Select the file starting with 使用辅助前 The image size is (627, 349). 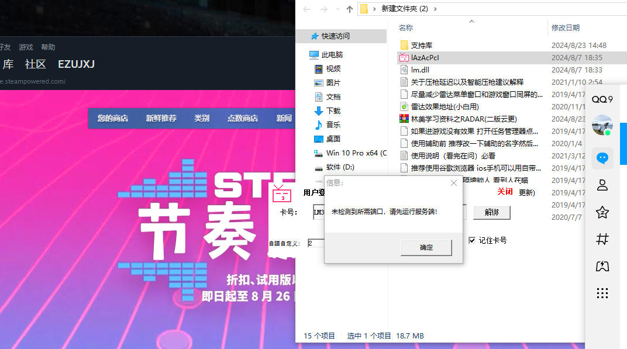click(474, 144)
